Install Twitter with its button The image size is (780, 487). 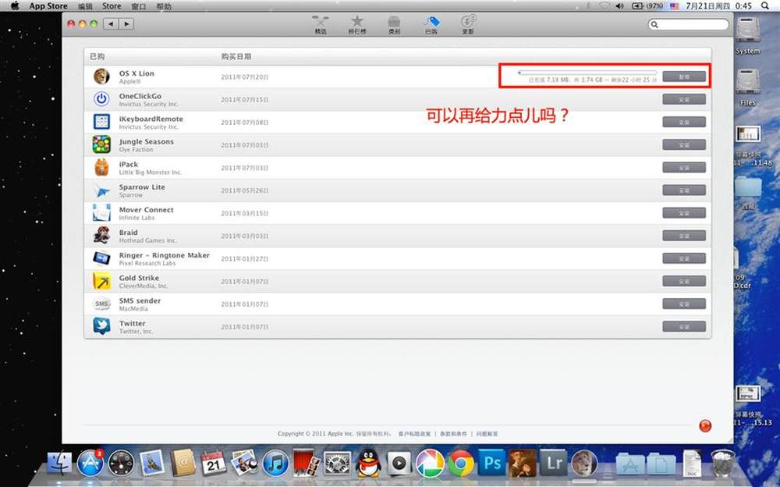pyautogui.click(x=684, y=327)
